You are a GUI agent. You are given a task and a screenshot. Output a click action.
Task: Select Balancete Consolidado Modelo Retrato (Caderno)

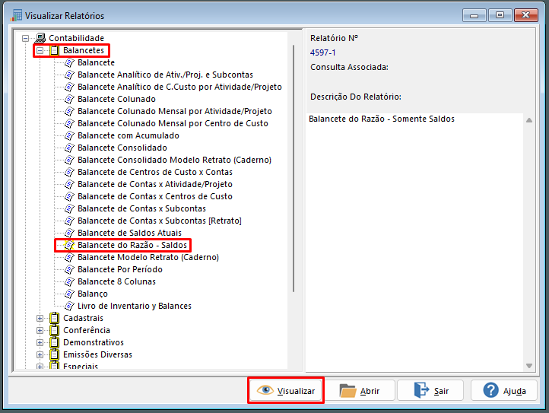[x=174, y=160]
